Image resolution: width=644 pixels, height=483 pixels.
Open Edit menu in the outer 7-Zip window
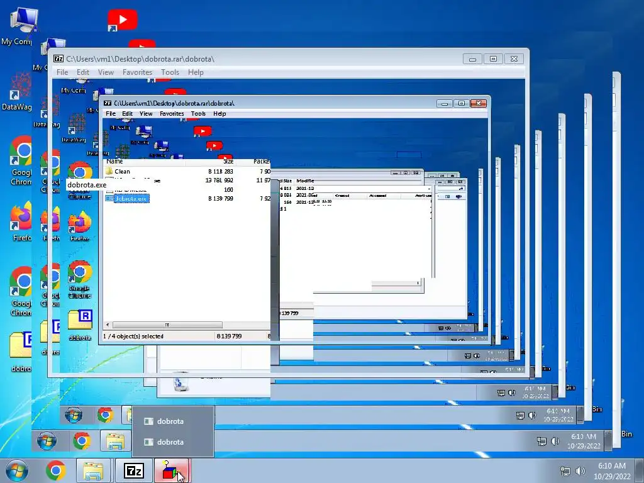click(82, 72)
